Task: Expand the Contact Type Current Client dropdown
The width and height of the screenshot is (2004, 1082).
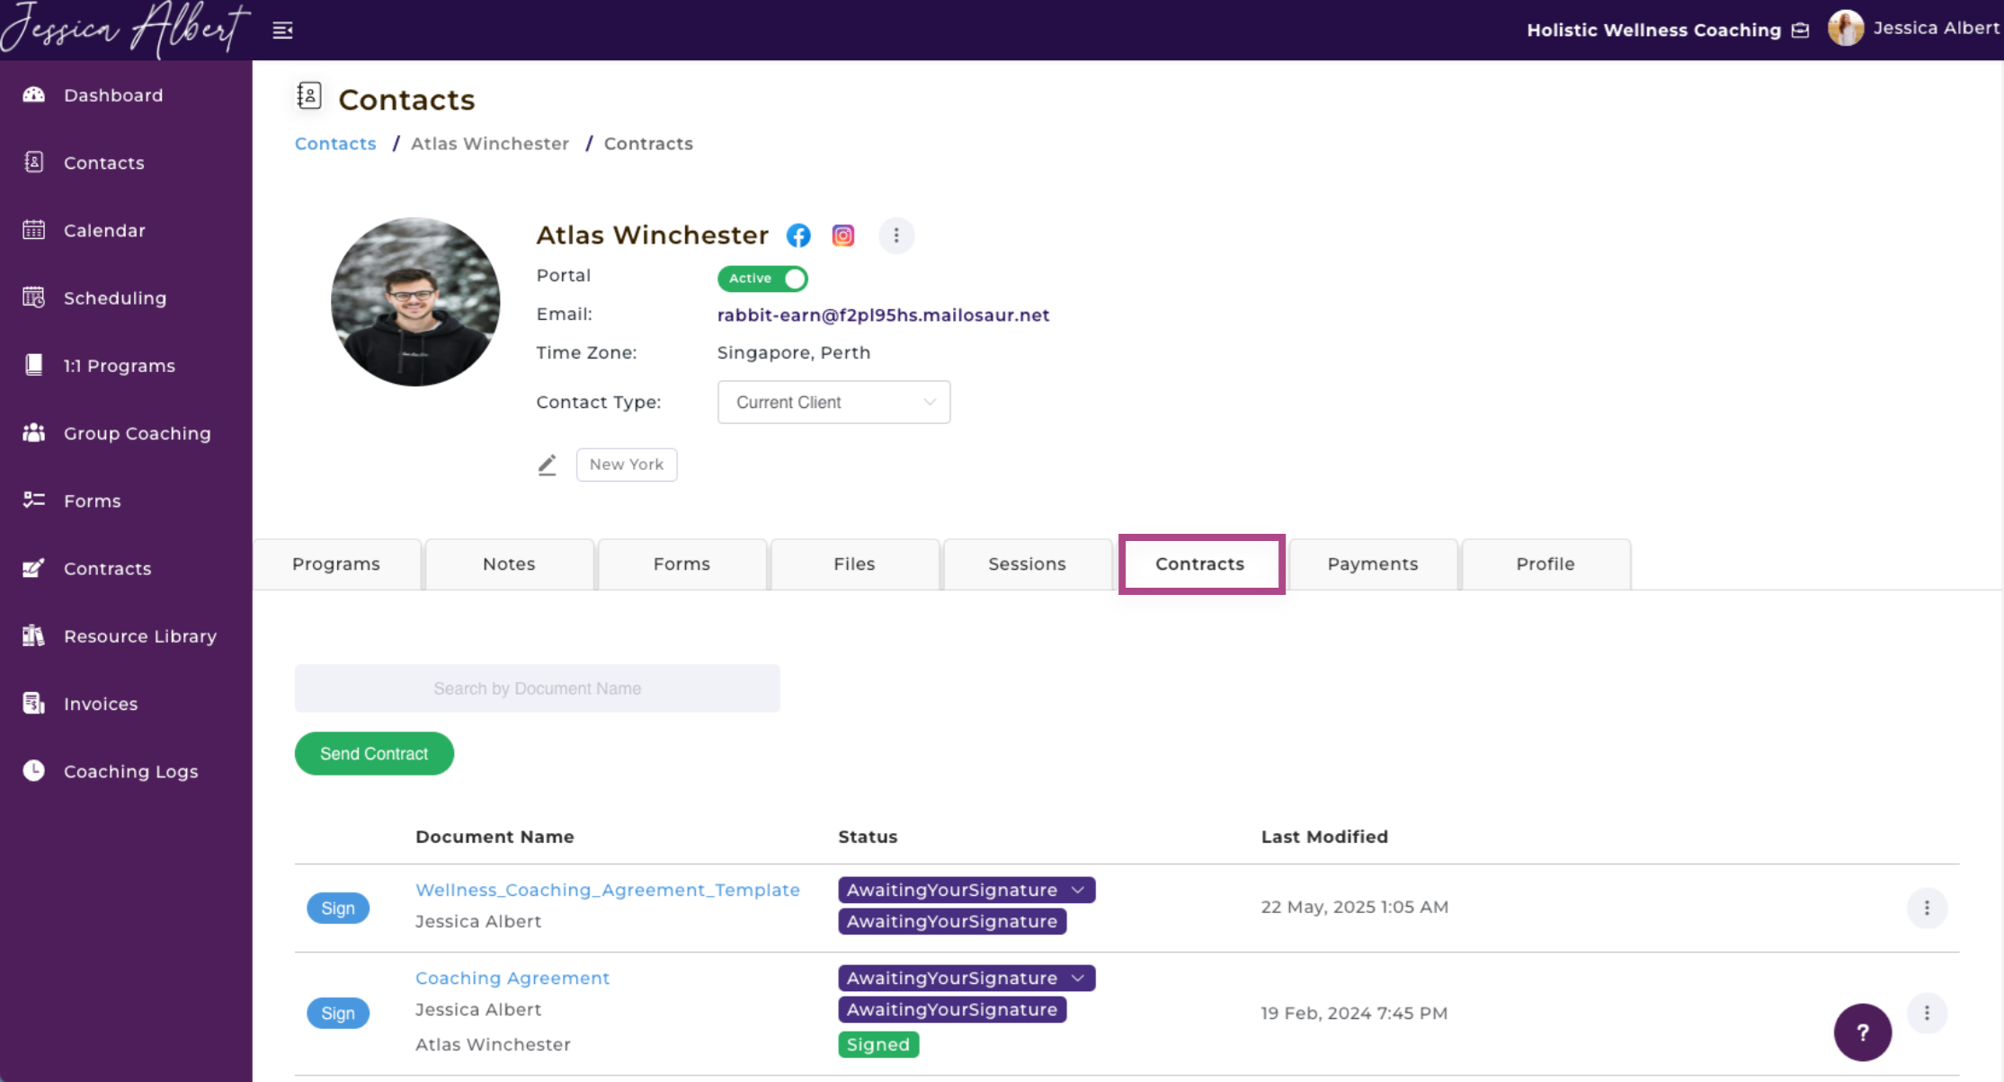Action: click(x=833, y=403)
